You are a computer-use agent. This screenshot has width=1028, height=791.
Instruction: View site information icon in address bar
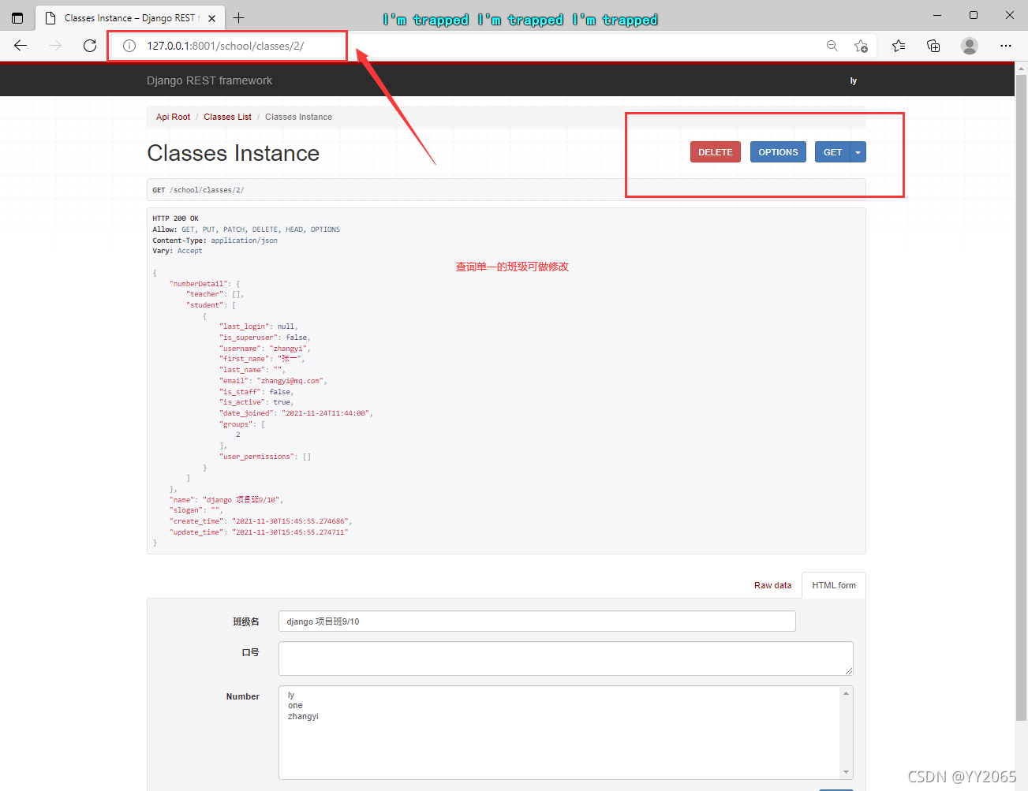point(129,46)
